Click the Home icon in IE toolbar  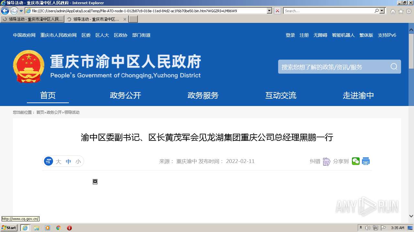click(393, 11)
